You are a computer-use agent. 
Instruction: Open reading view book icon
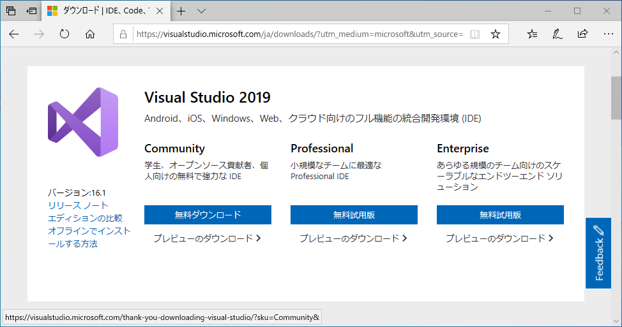coord(475,34)
